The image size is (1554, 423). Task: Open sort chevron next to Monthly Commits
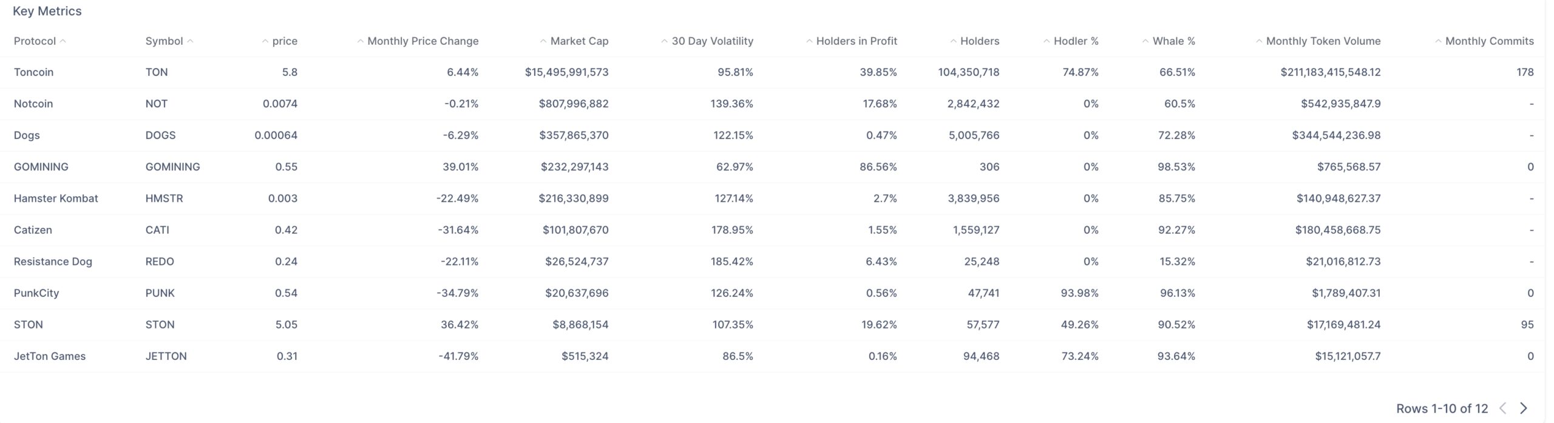coord(1437,41)
